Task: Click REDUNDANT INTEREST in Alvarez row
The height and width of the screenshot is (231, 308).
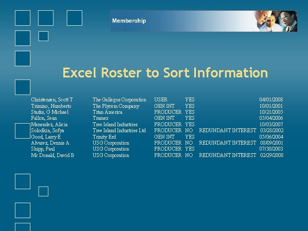Action: click(228, 143)
